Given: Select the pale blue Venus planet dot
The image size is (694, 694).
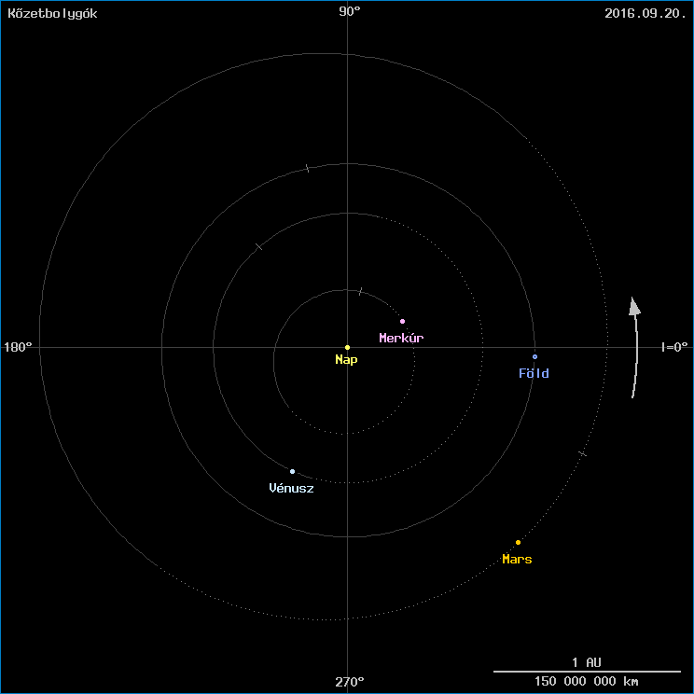Looking at the screenshot, I should [x=292, y=471].
